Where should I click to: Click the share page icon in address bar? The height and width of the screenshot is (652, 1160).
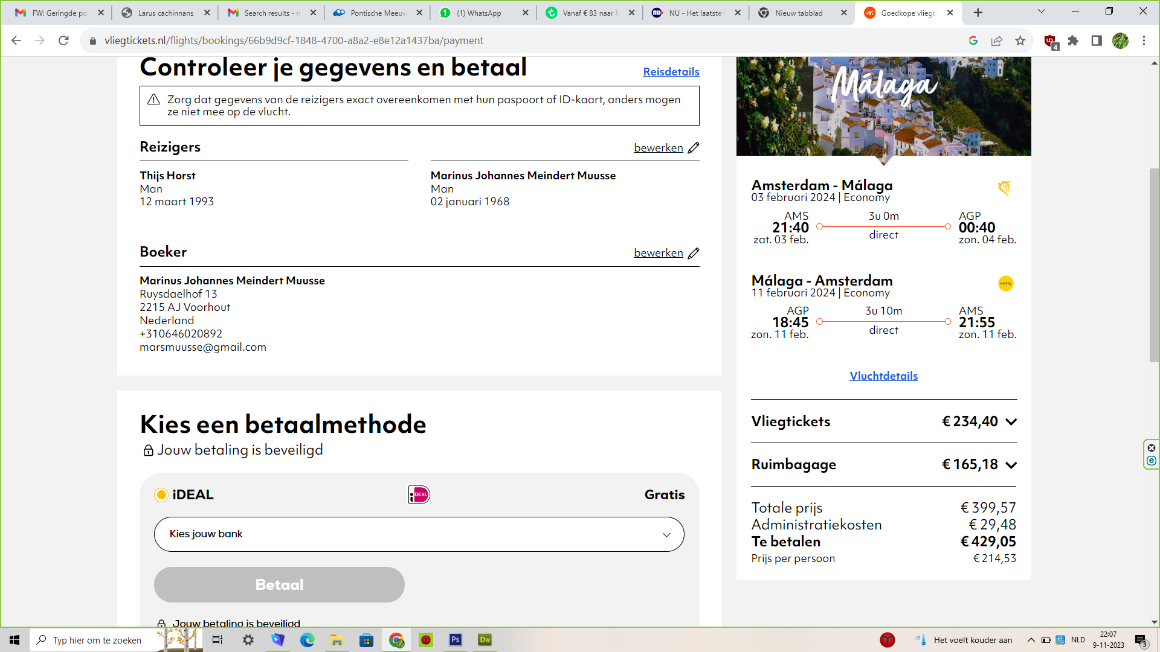tap(997, 40)
